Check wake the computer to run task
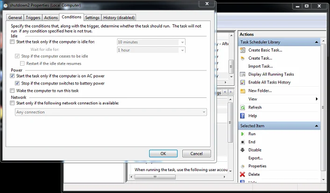 (13, 90)
